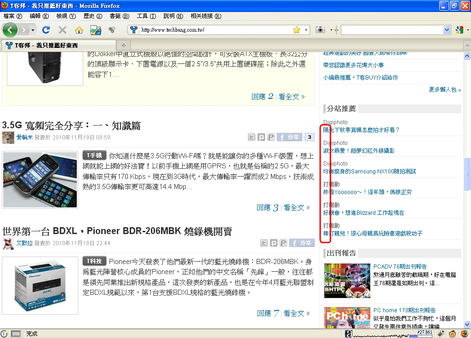Open 回應 7 comments link
This screenshot has height=338, width=471.
[268, 313]
